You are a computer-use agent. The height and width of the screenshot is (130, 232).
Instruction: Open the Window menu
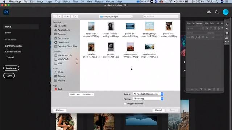click(x=109, y=1)
